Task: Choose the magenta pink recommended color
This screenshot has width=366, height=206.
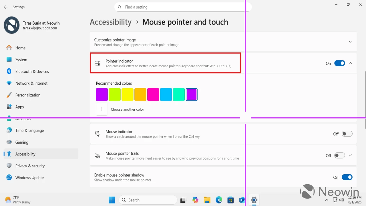Action: pos(153,94)
